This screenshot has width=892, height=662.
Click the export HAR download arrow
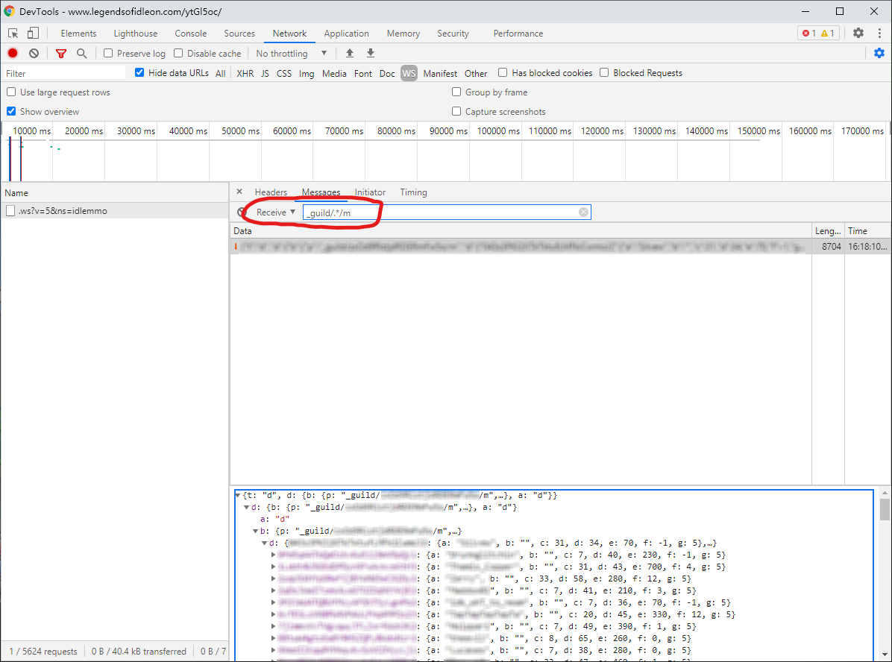click(x=371, y=53)
